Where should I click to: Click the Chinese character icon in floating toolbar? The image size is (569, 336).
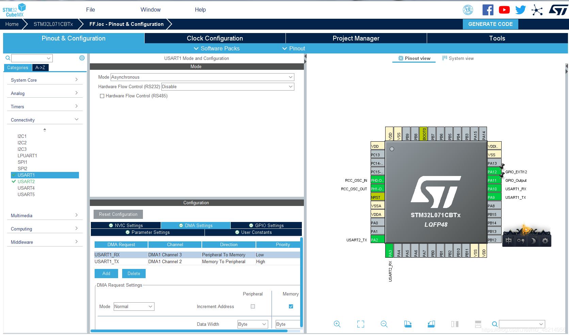click(508, 241)
